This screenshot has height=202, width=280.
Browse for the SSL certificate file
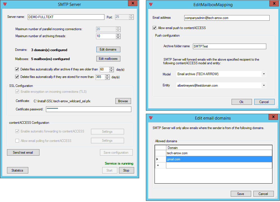click(123, 101)
